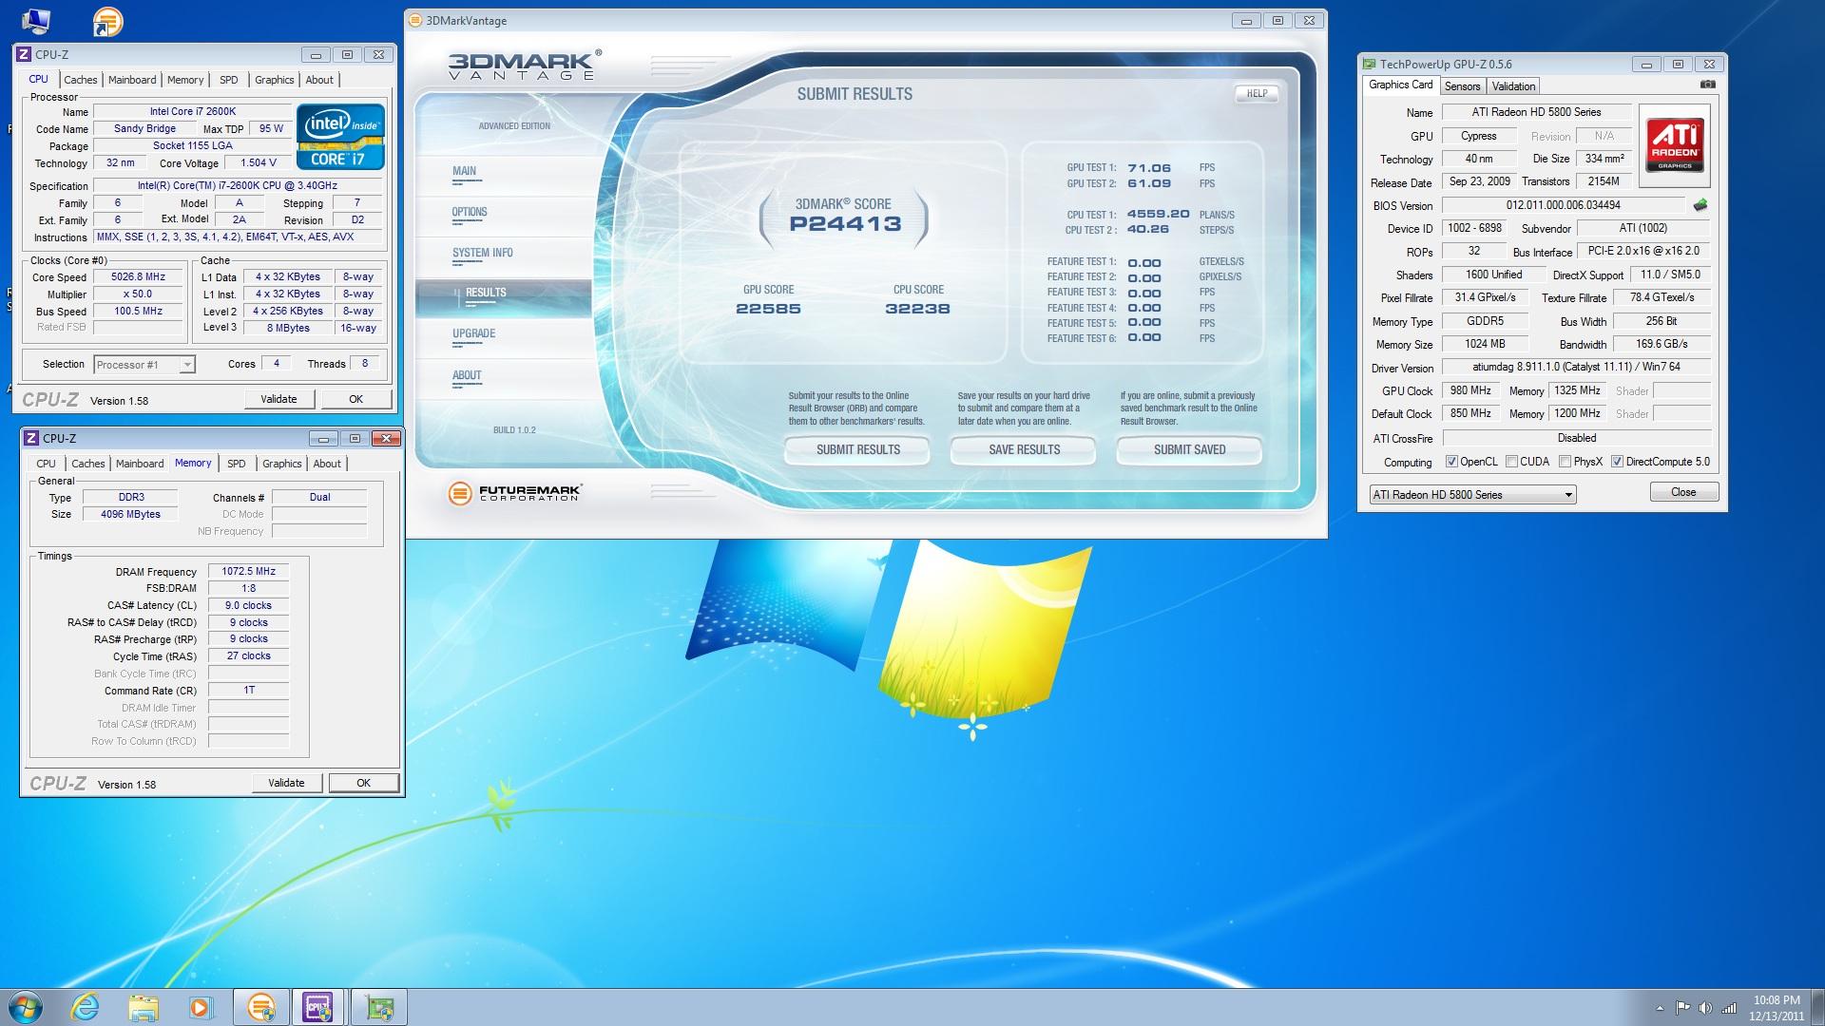This screenshot has height=1026, width=1825.
Task: Open Graphics tab in top CPU-Z window
Action: point(275,80)
